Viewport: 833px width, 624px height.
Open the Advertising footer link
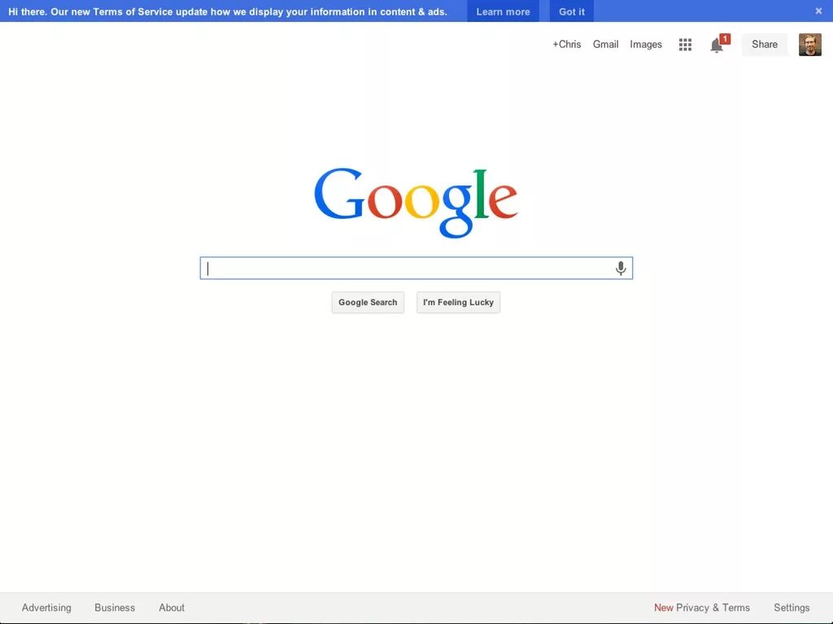coord(46,608)
